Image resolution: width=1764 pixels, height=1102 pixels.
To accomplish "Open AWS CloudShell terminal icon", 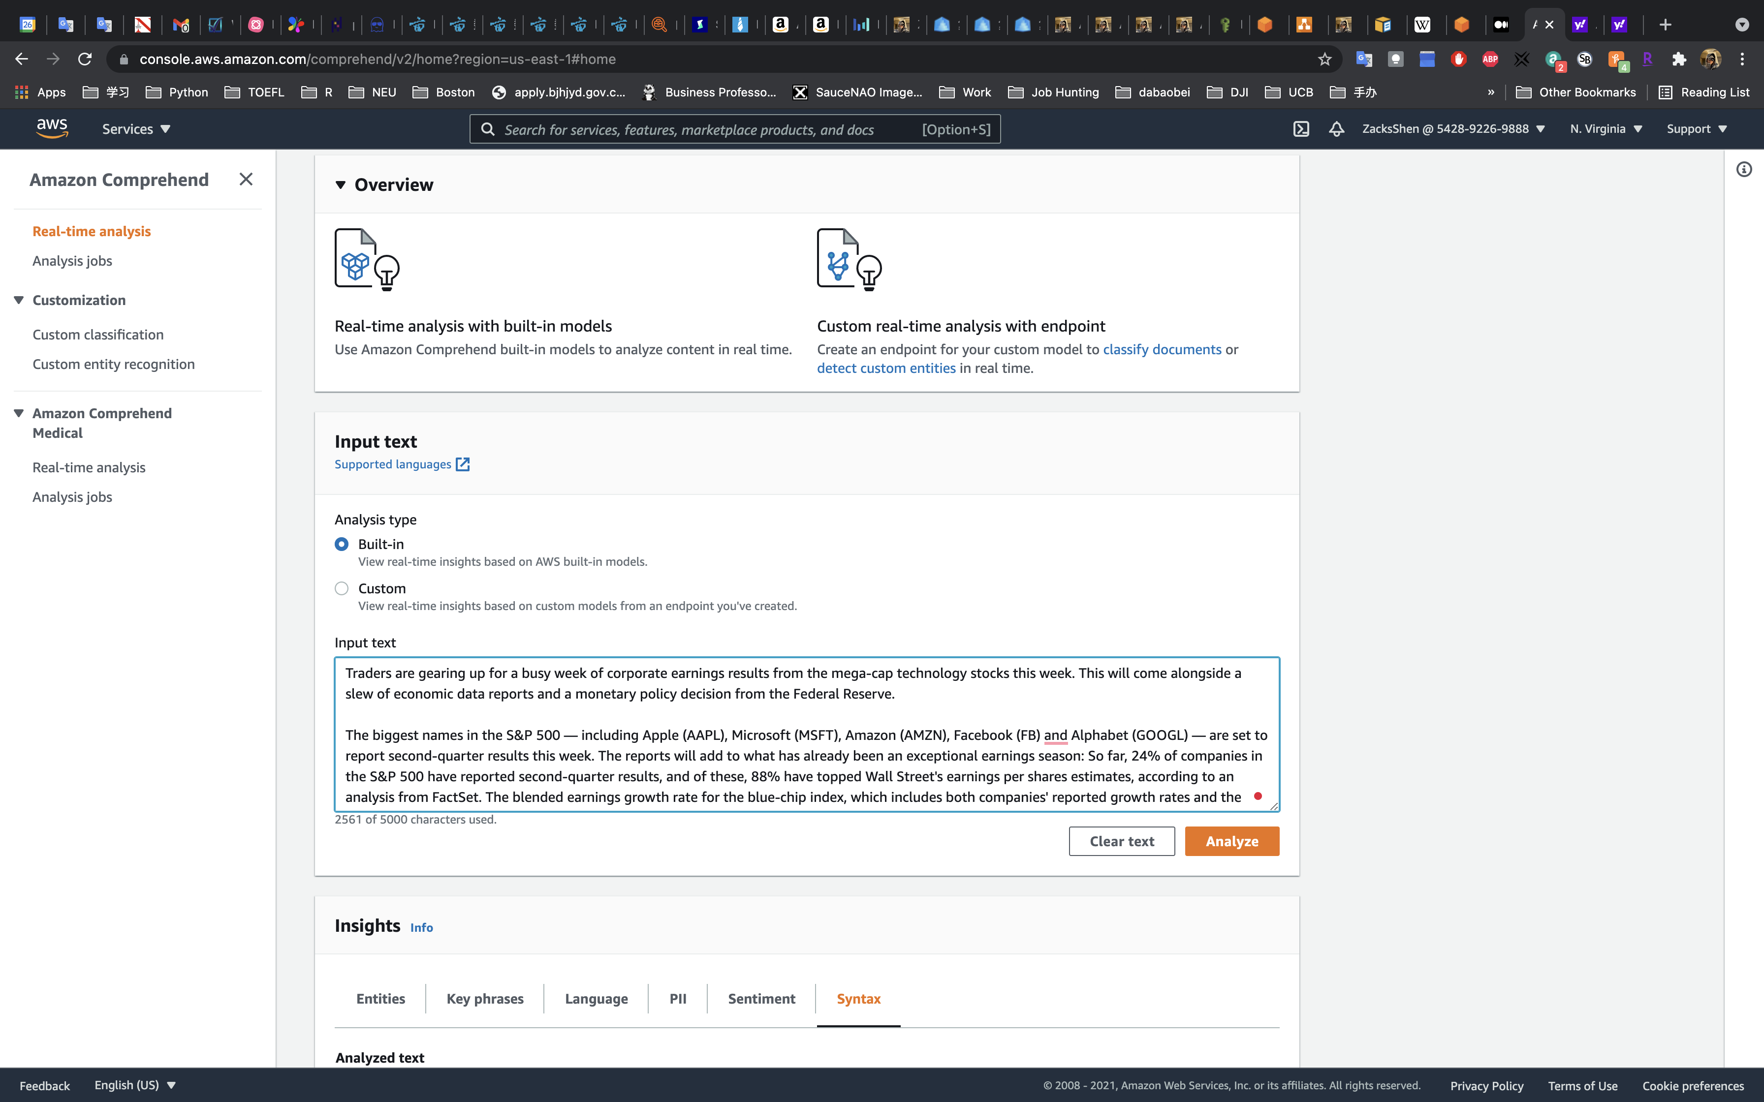I will pos(1301,129).
